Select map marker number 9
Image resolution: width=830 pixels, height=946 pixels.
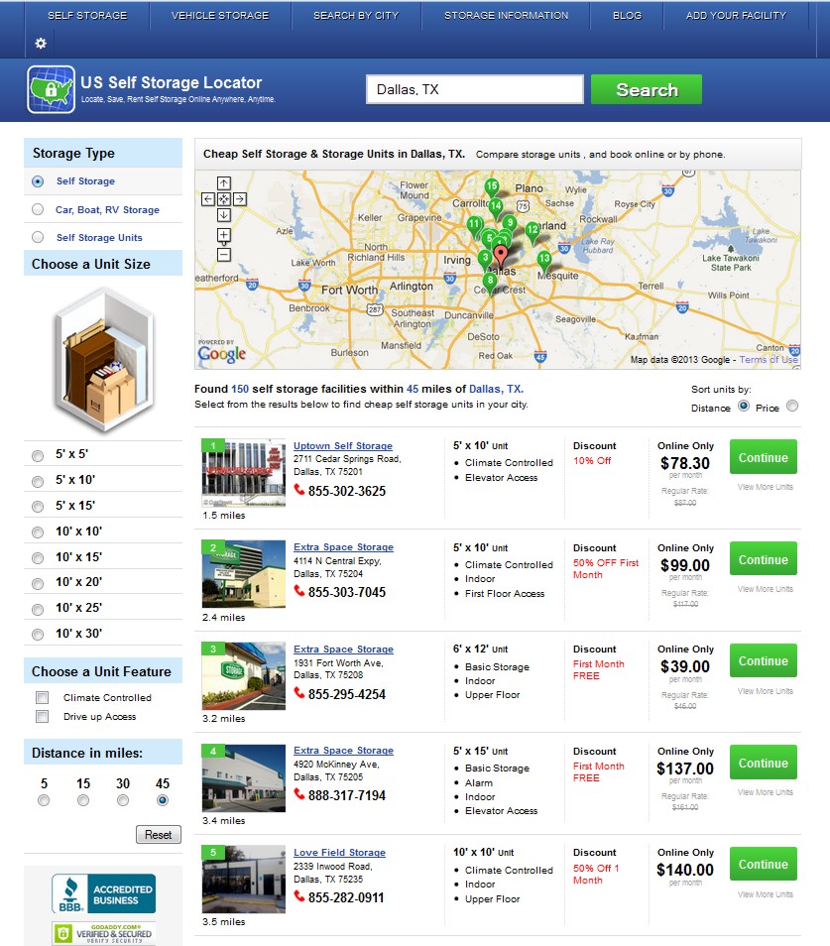510,224
